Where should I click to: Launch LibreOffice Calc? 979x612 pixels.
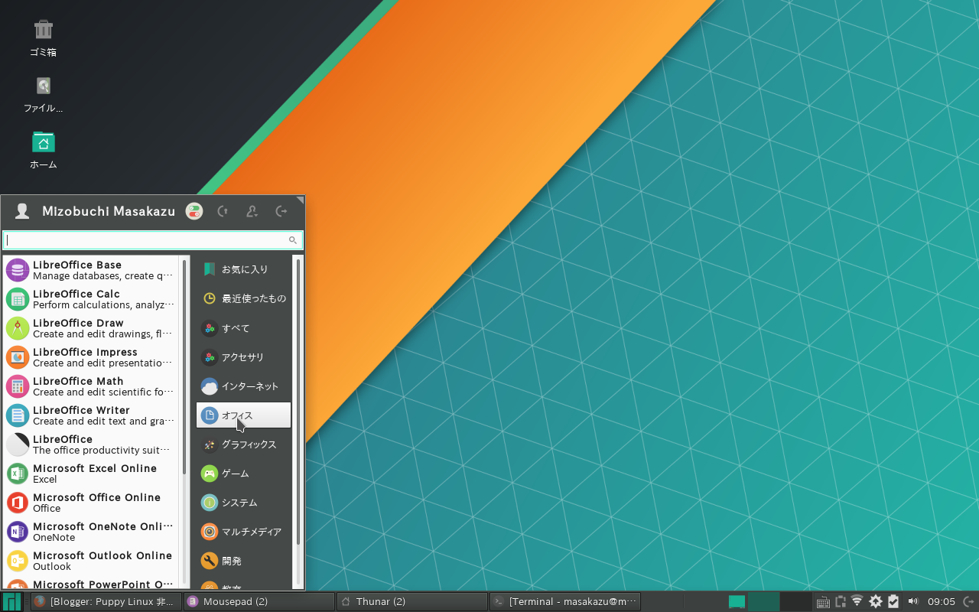point(91,299)
